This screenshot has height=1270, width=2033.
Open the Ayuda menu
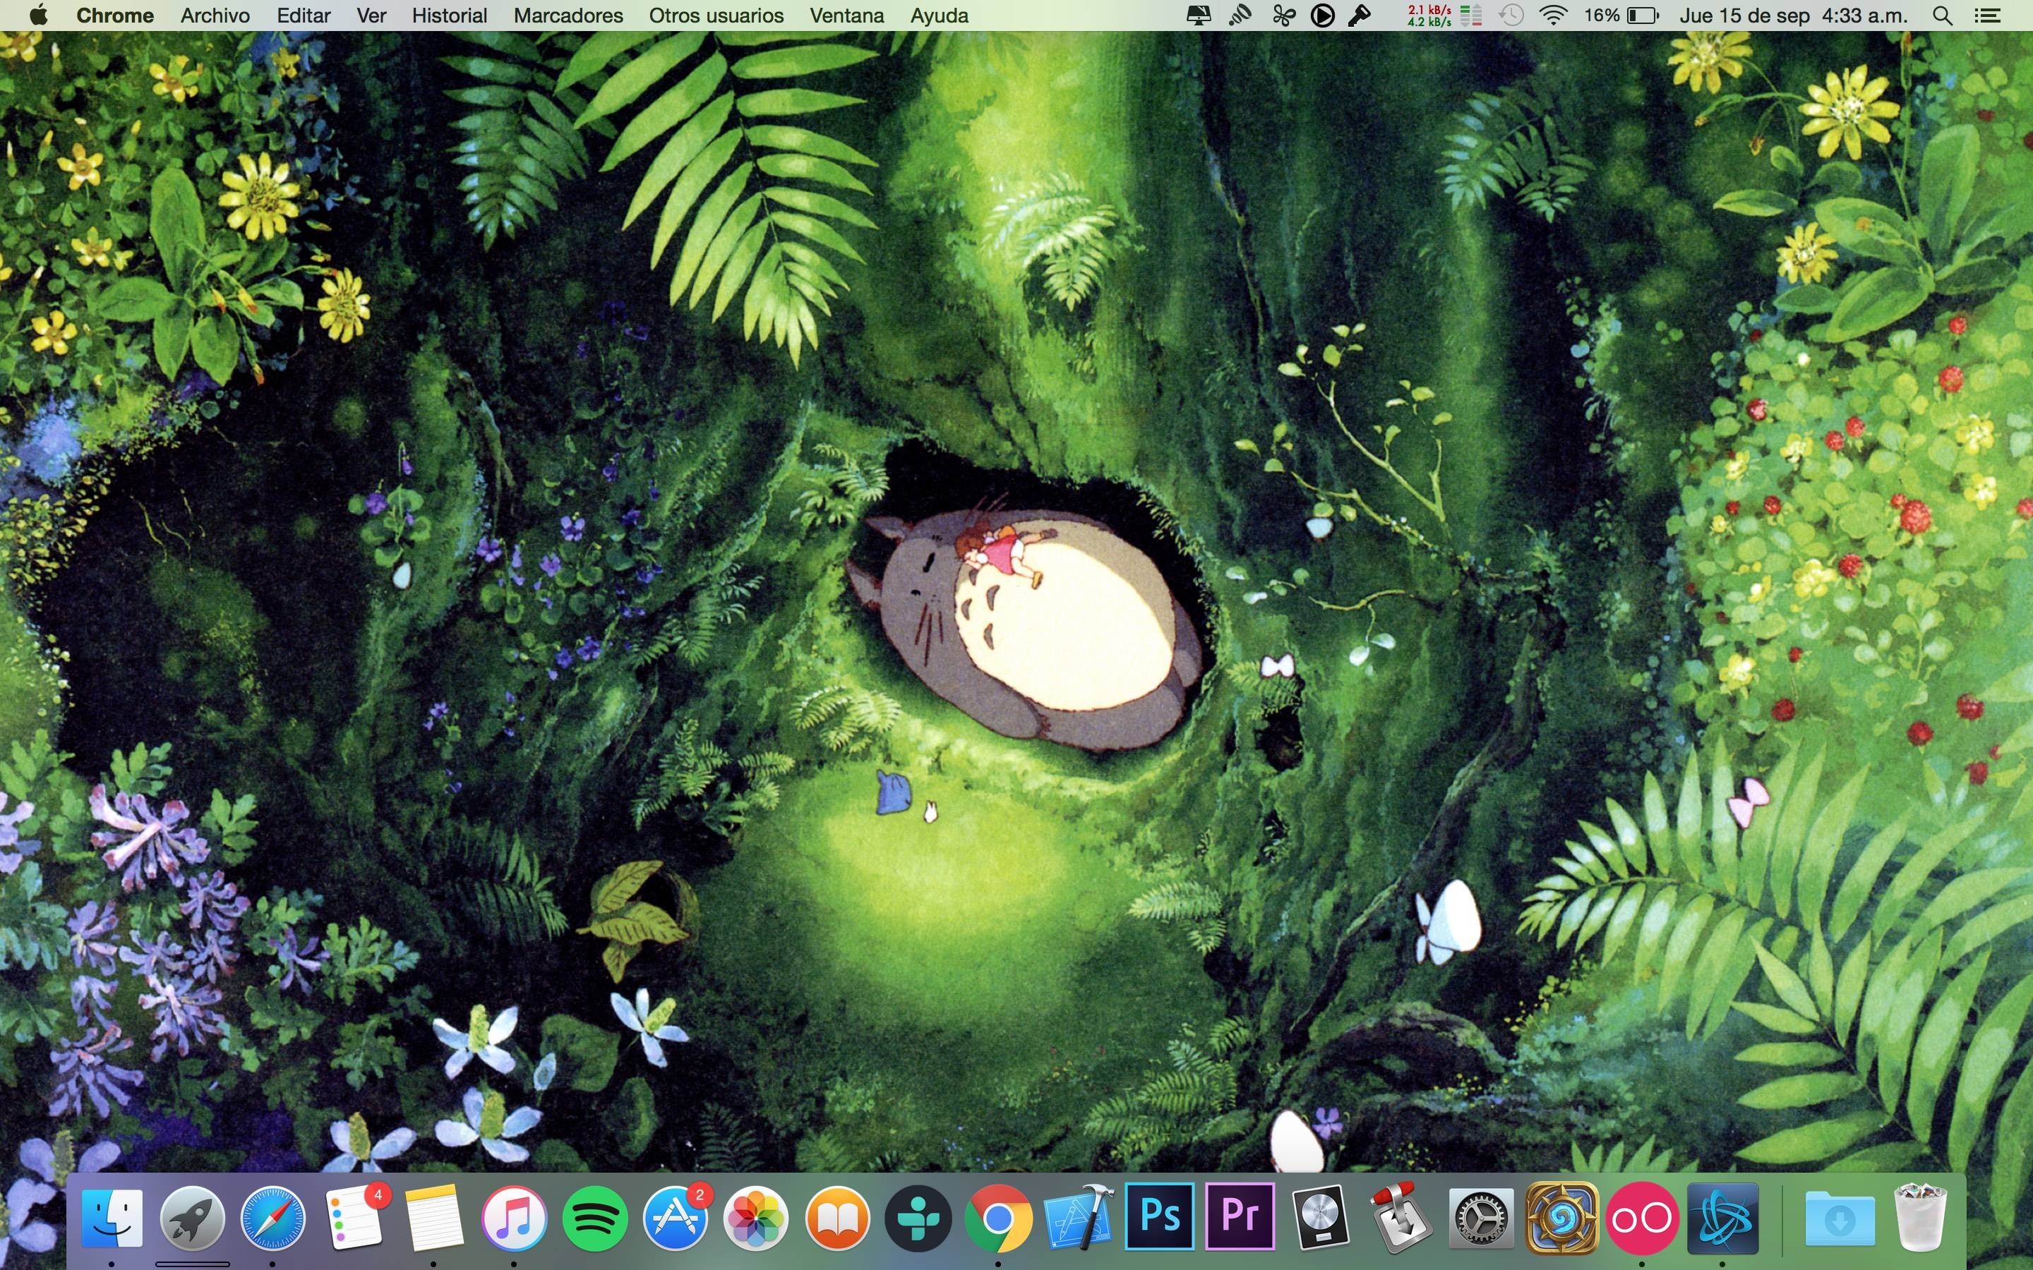(940, 15)
